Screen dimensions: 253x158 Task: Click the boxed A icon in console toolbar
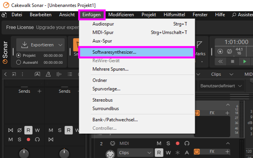click(37, 74)
